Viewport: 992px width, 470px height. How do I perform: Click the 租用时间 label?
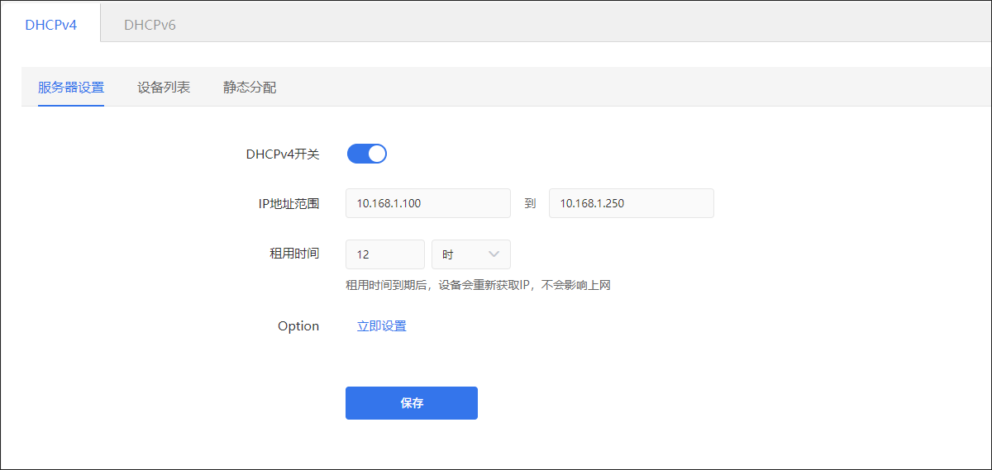point(294,254)
